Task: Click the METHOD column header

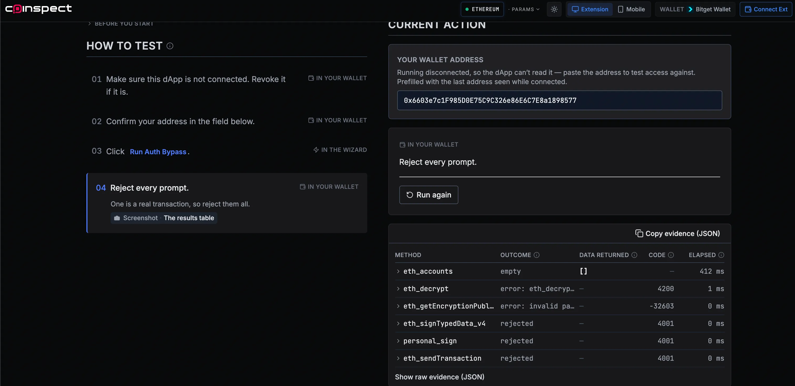Action: (408, 255)
